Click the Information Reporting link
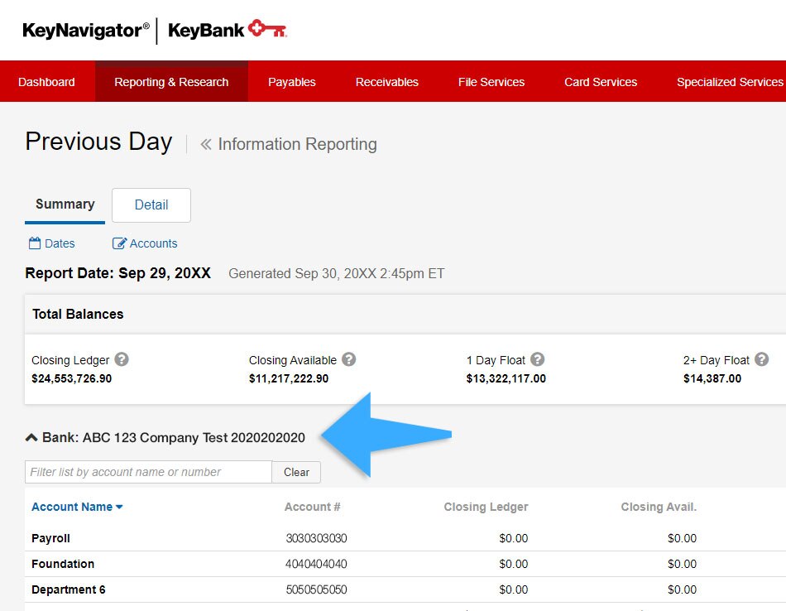The width and height of the screenshot is (786, 611). pos(297,144)
